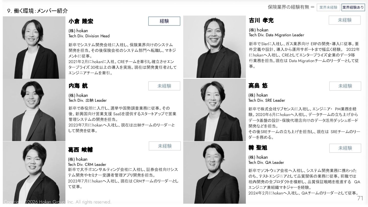Select the 未経験 badge beside 葛西 峻輔

coord(165,146)
